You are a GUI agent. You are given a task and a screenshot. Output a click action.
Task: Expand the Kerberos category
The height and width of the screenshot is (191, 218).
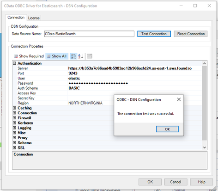coord(14,123)
